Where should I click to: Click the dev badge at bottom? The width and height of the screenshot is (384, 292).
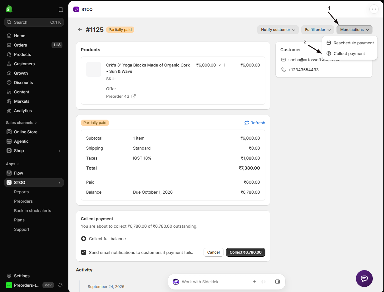48,285
